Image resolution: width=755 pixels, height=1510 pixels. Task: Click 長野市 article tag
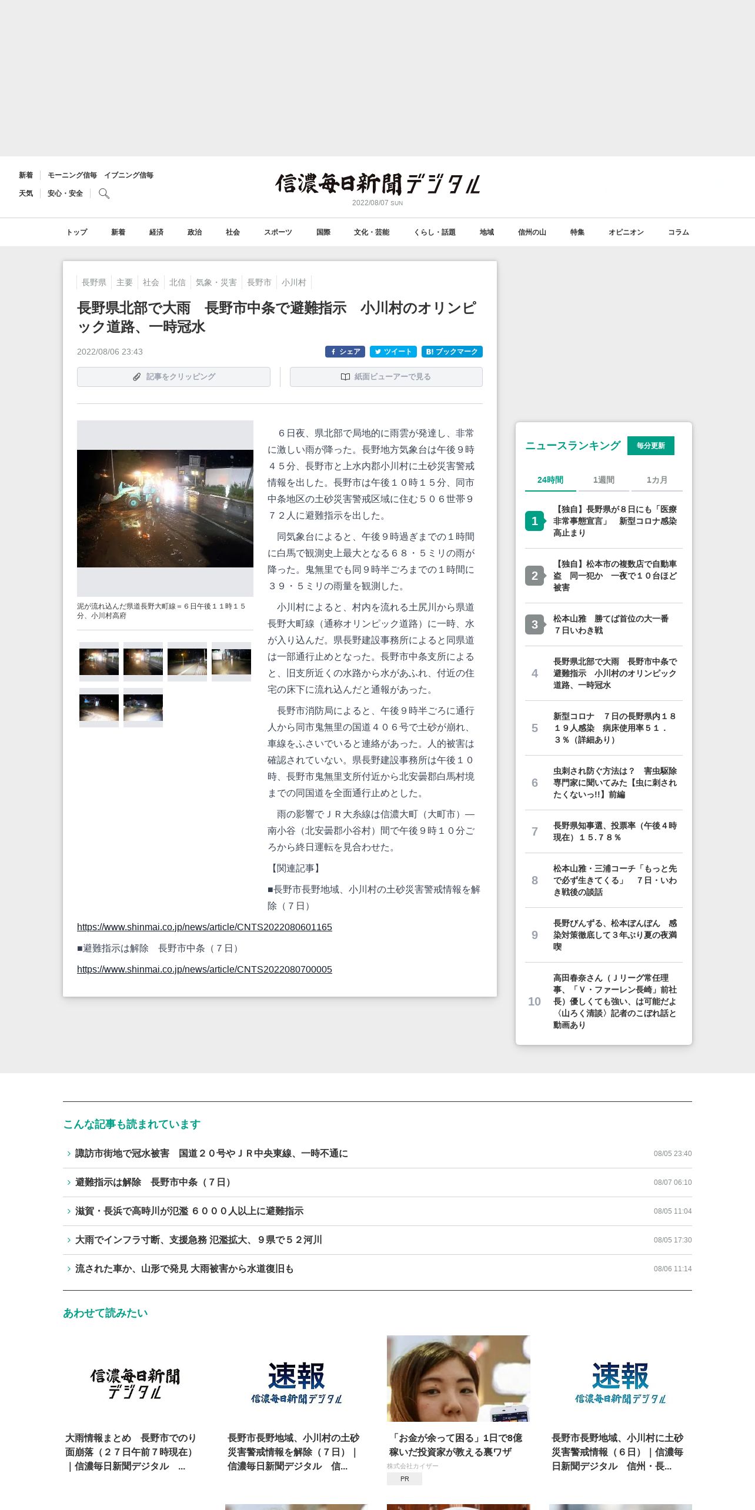pyautogui.click(x=259, y=282)
